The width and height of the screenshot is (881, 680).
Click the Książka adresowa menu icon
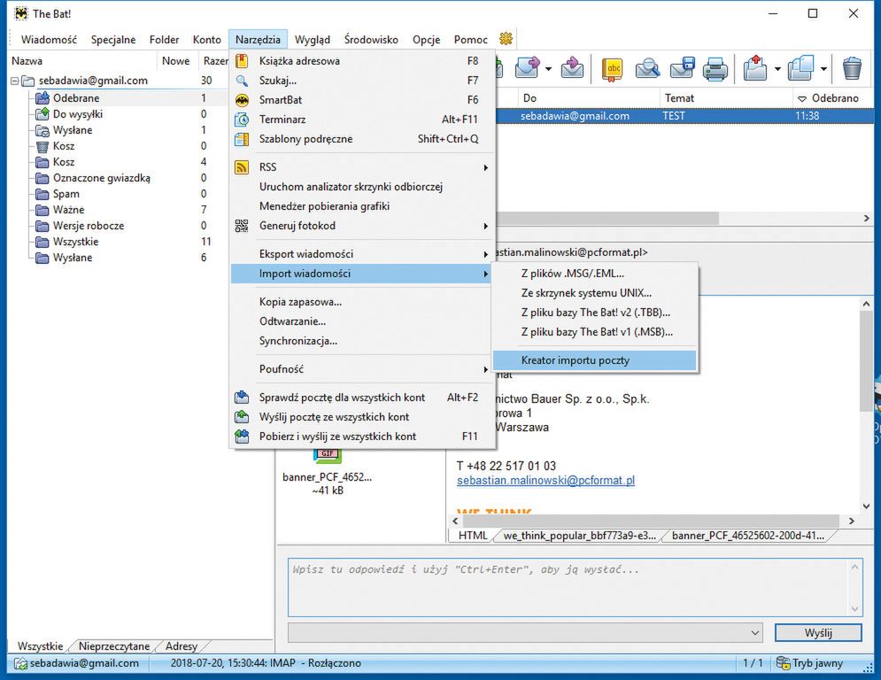[x=242, y=61]
